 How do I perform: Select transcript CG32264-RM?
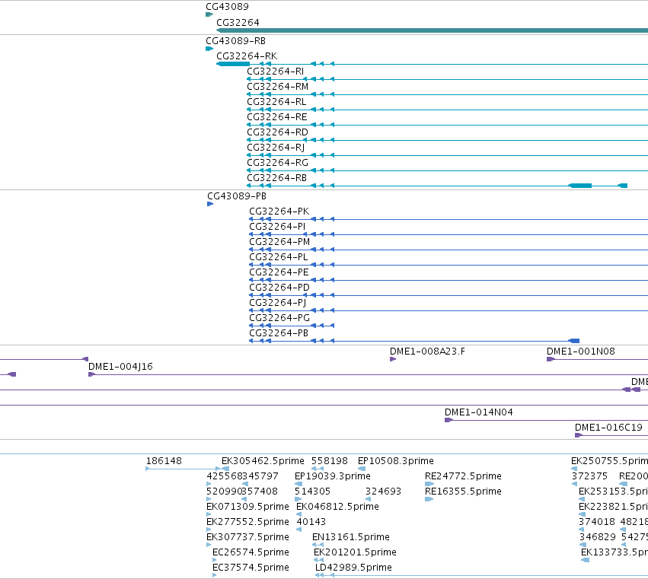[277, 87]
